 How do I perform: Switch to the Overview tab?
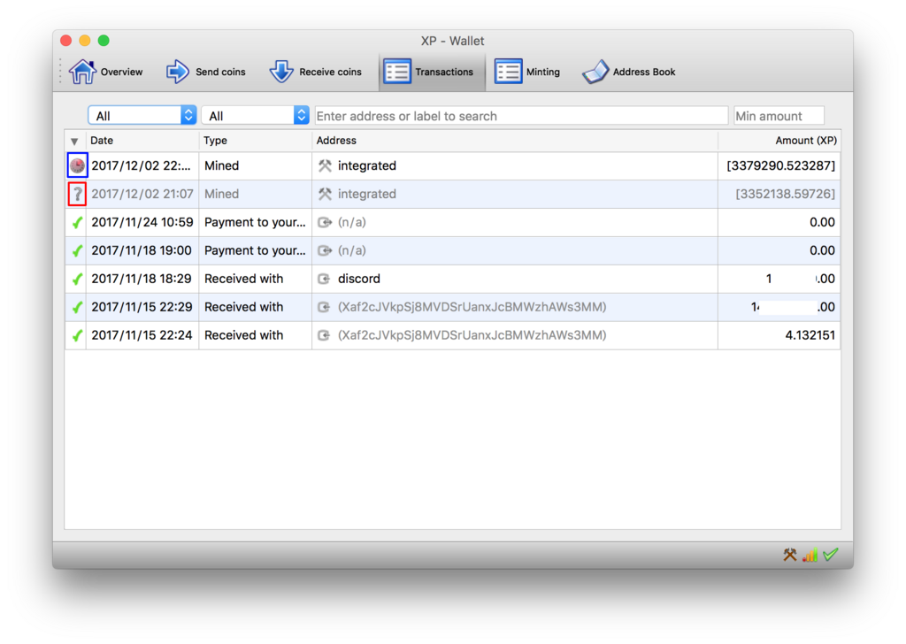[x=106, y=72]
